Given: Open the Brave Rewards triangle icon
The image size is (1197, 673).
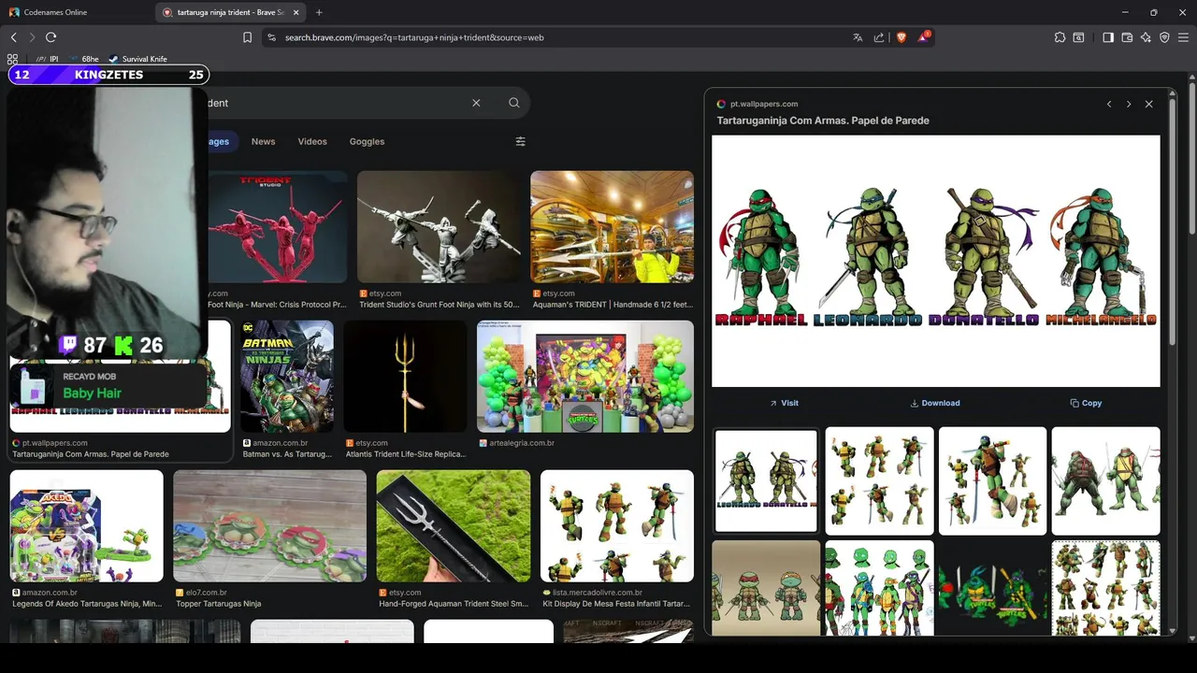Looking at the screenshot, I should pos(923,37).
